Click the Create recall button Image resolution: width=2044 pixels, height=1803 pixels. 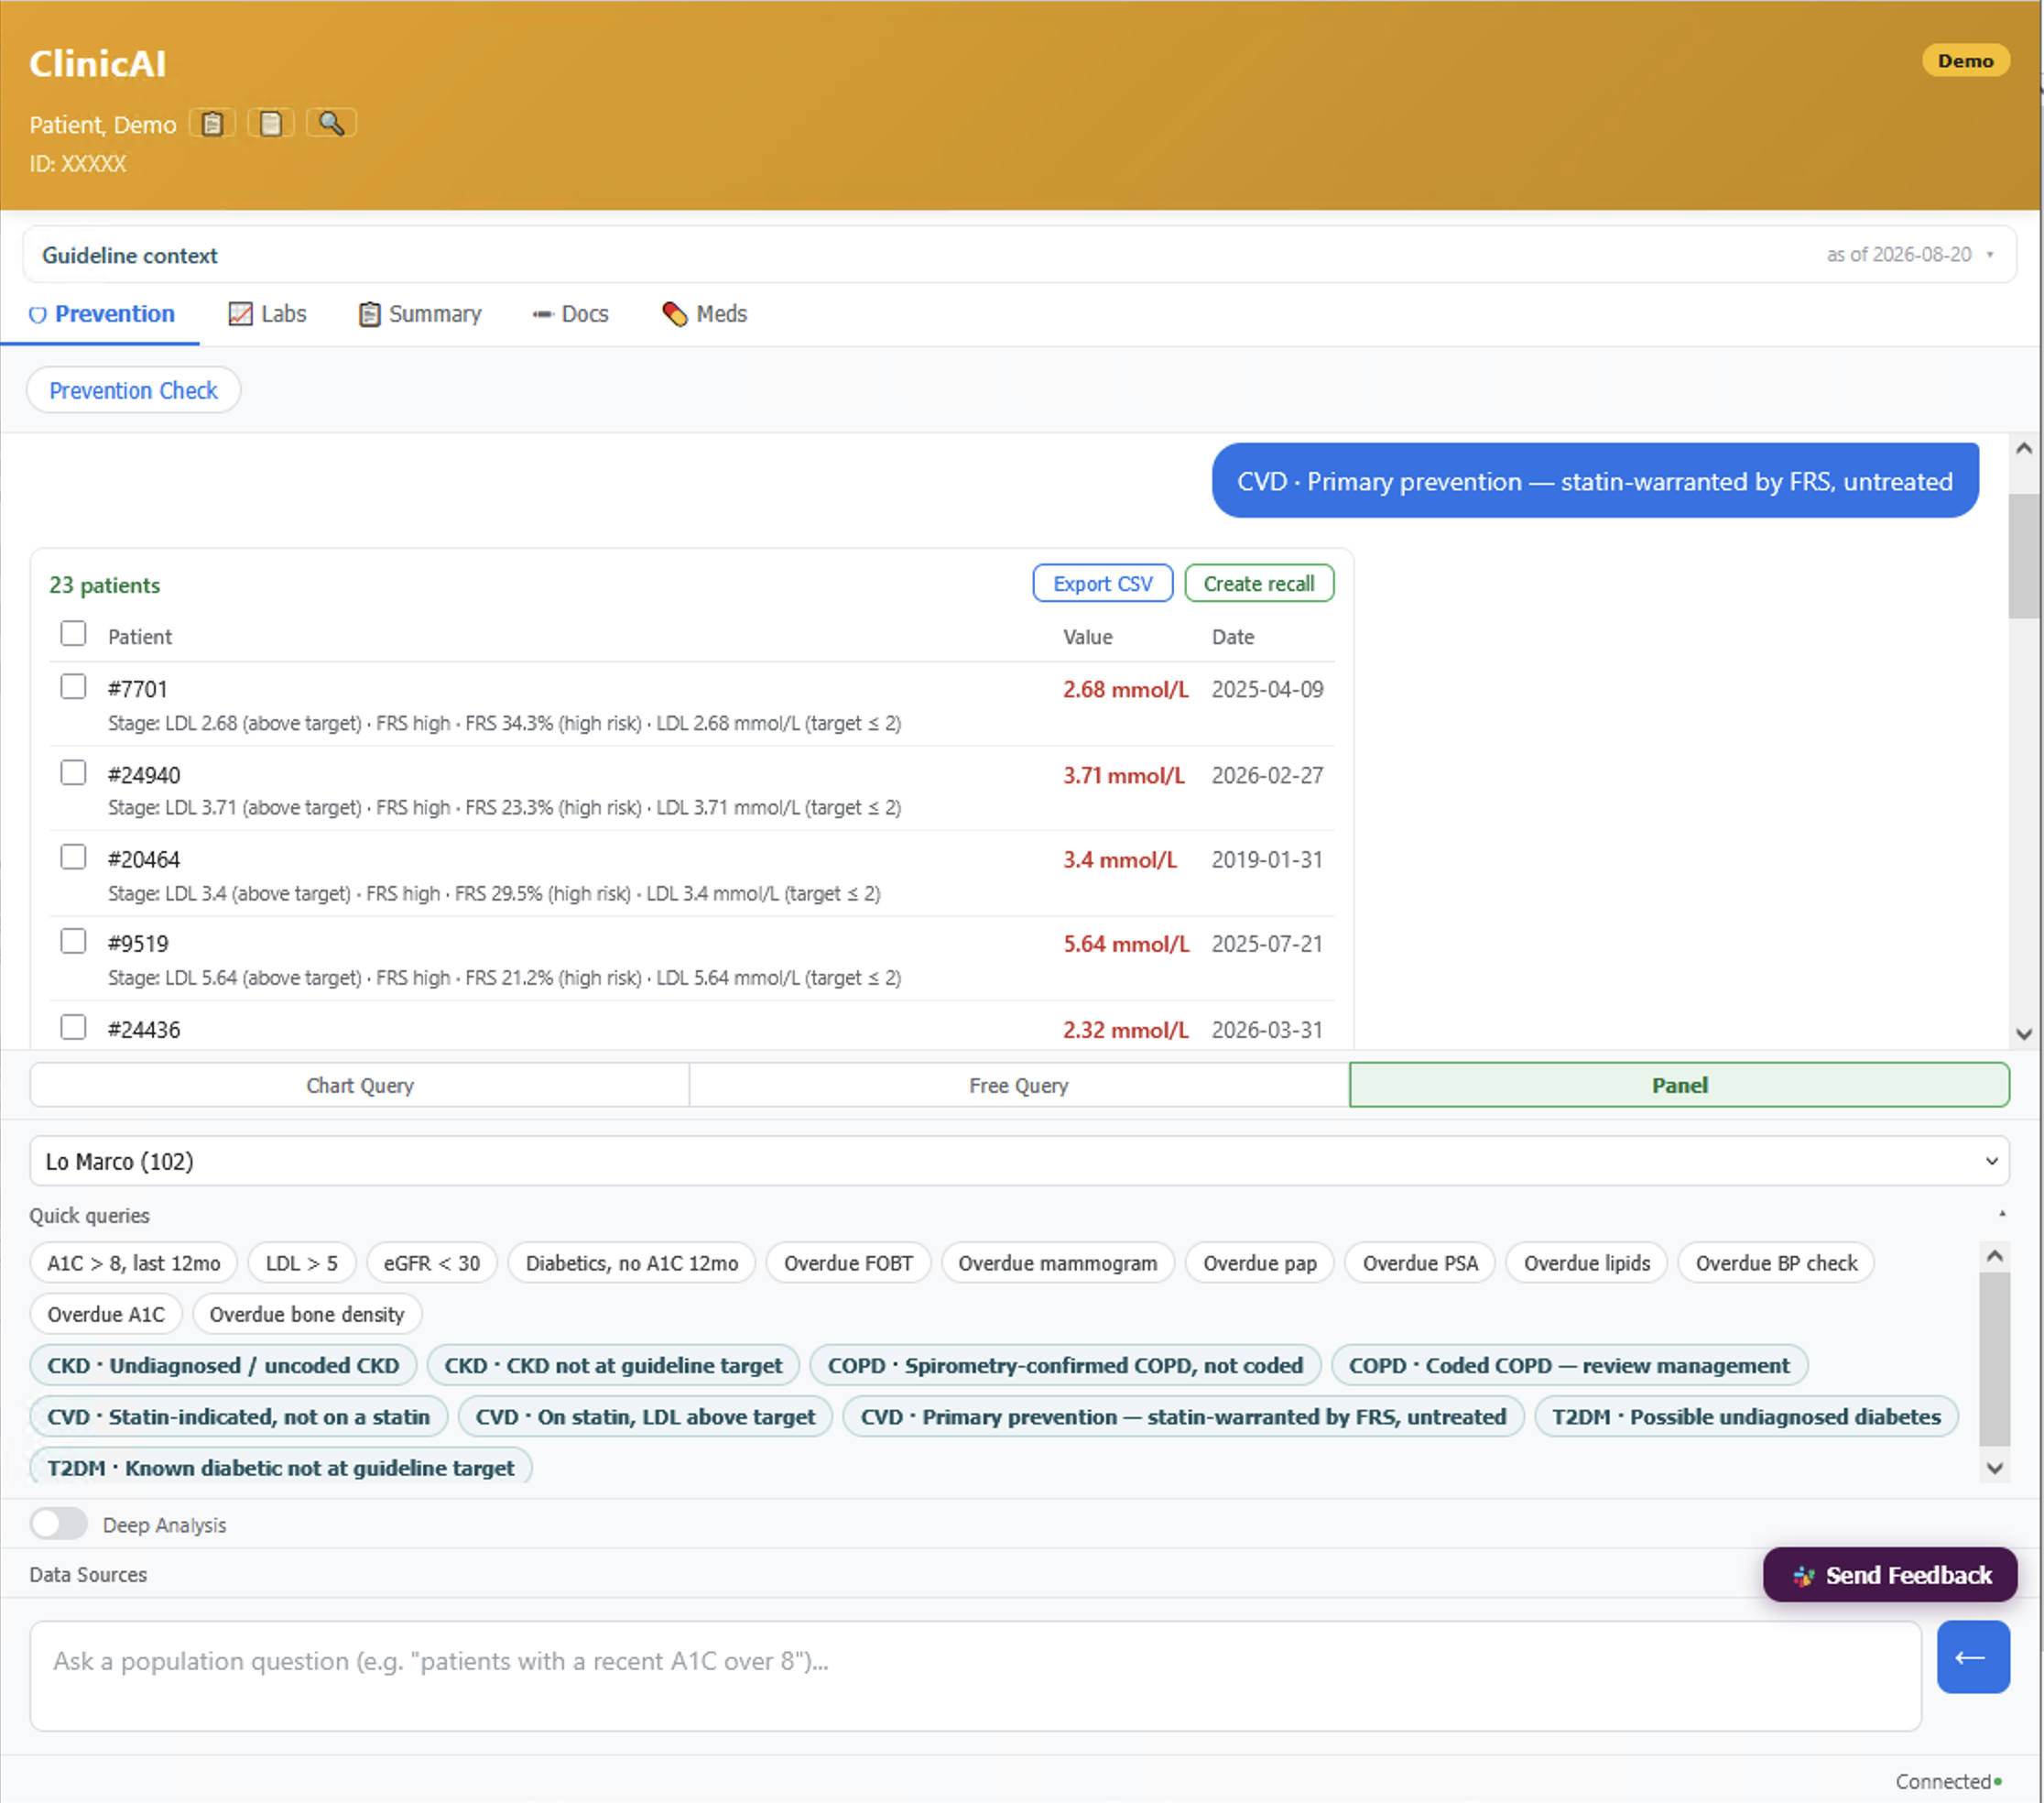tap(1258, 584)
